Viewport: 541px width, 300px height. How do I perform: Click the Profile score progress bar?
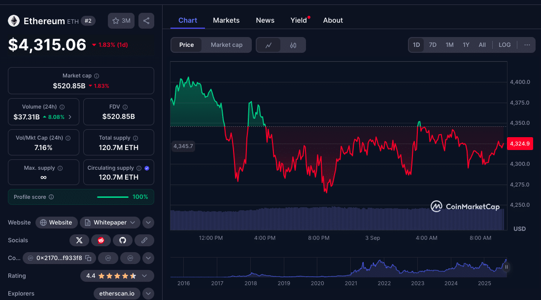(112, 197)
